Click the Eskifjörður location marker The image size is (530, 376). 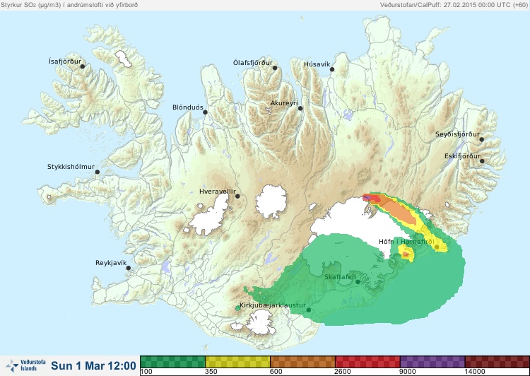click(482, 161)
